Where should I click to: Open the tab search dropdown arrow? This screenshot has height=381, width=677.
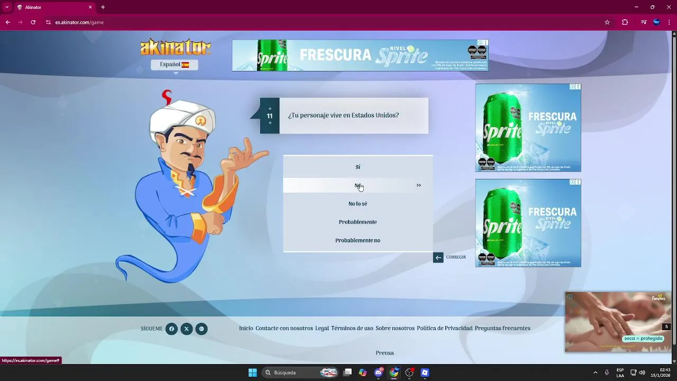coord(7,7)
